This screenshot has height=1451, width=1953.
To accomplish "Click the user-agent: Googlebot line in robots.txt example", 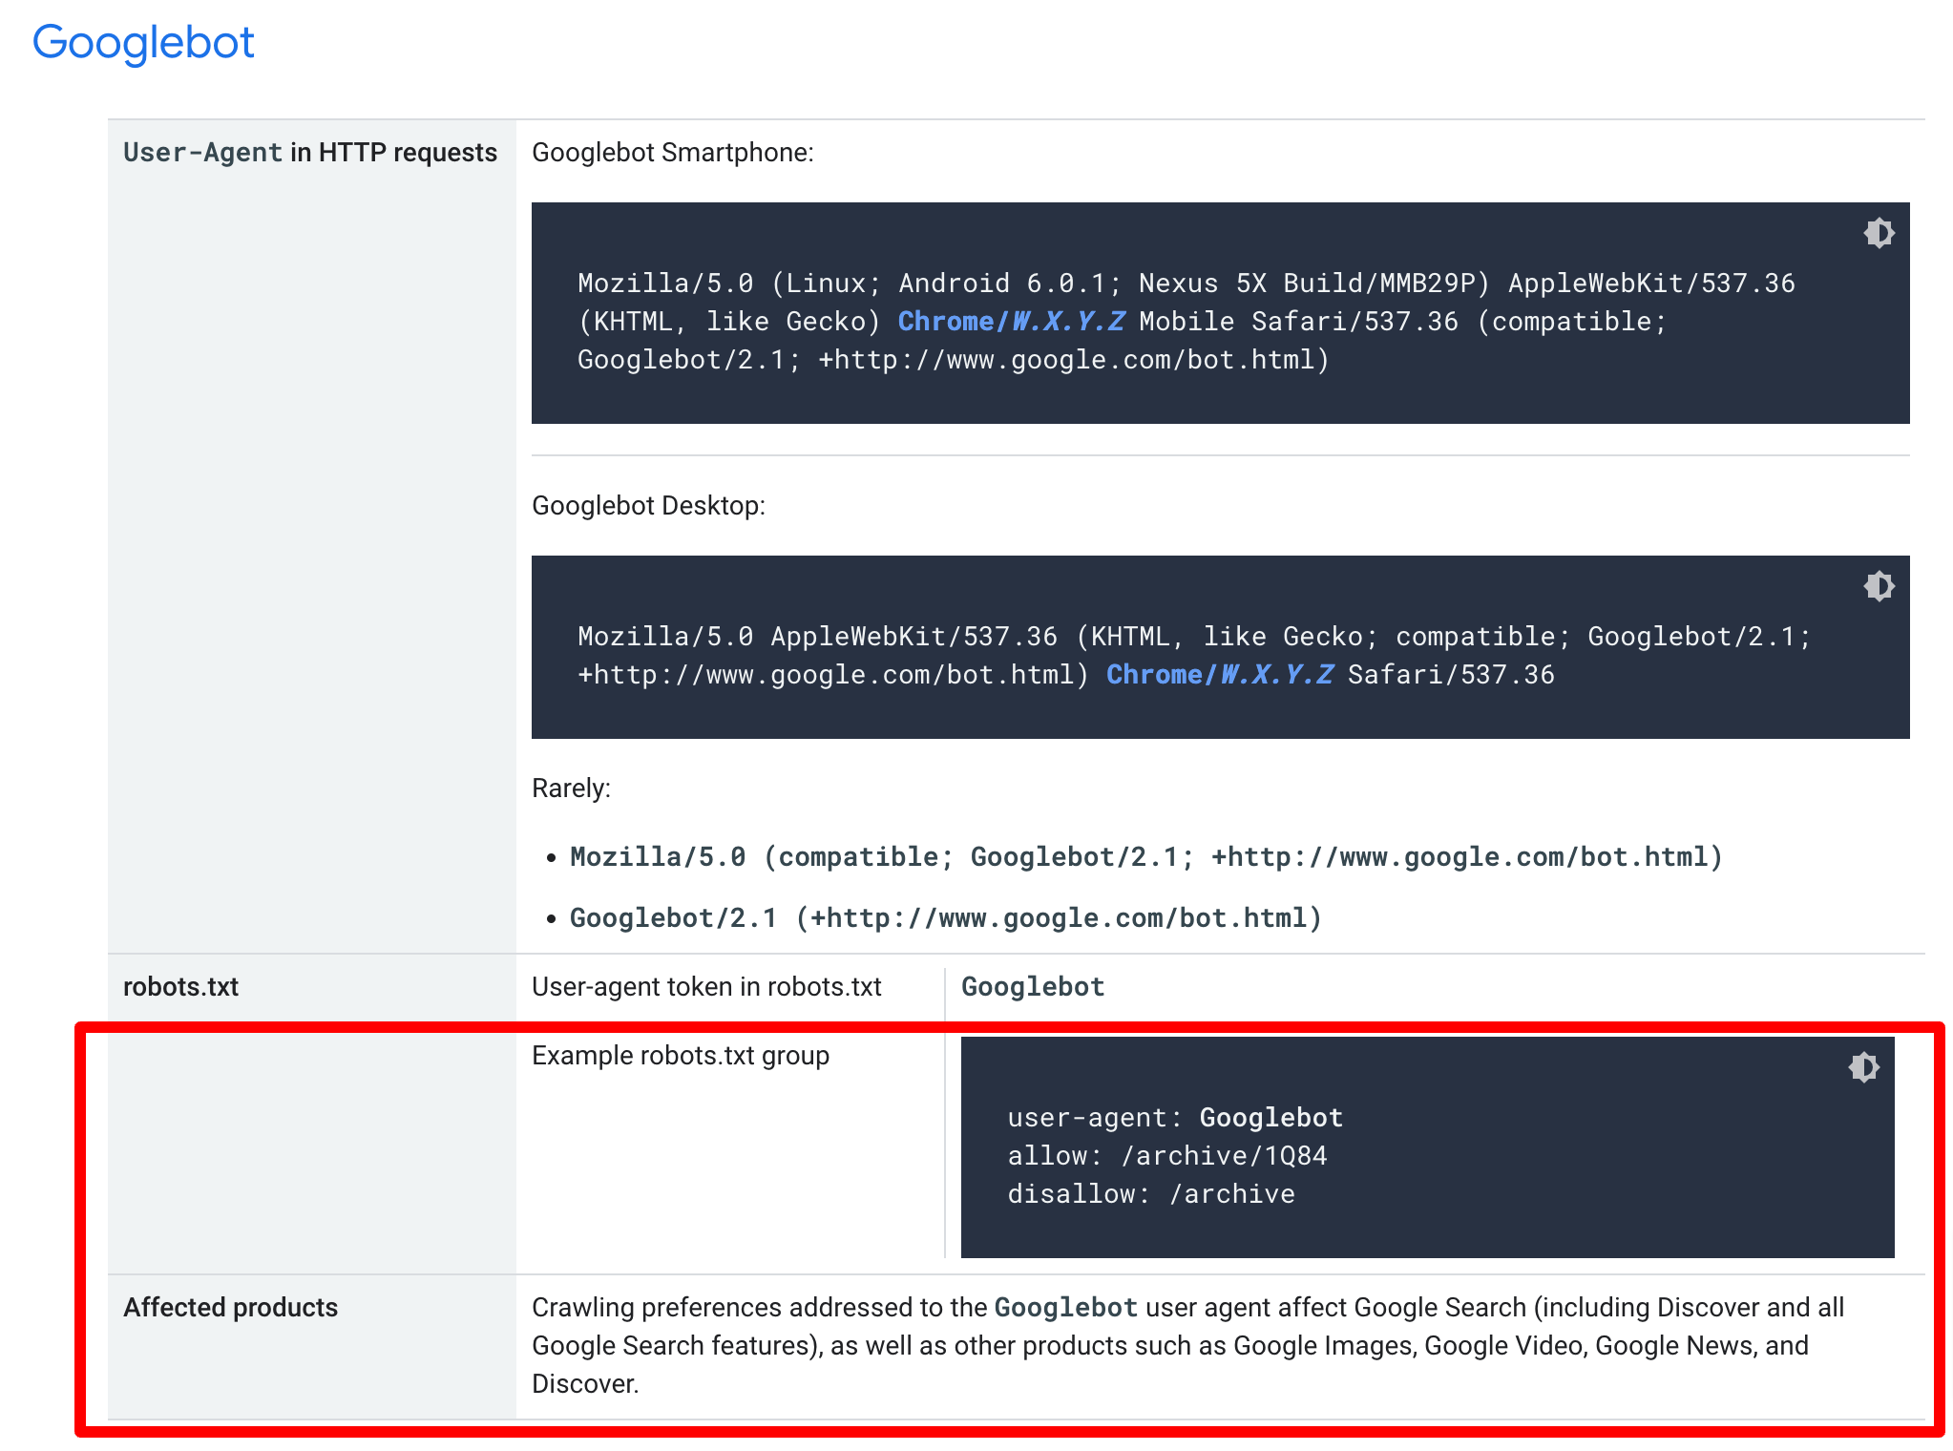I will coord(1174,1117).
